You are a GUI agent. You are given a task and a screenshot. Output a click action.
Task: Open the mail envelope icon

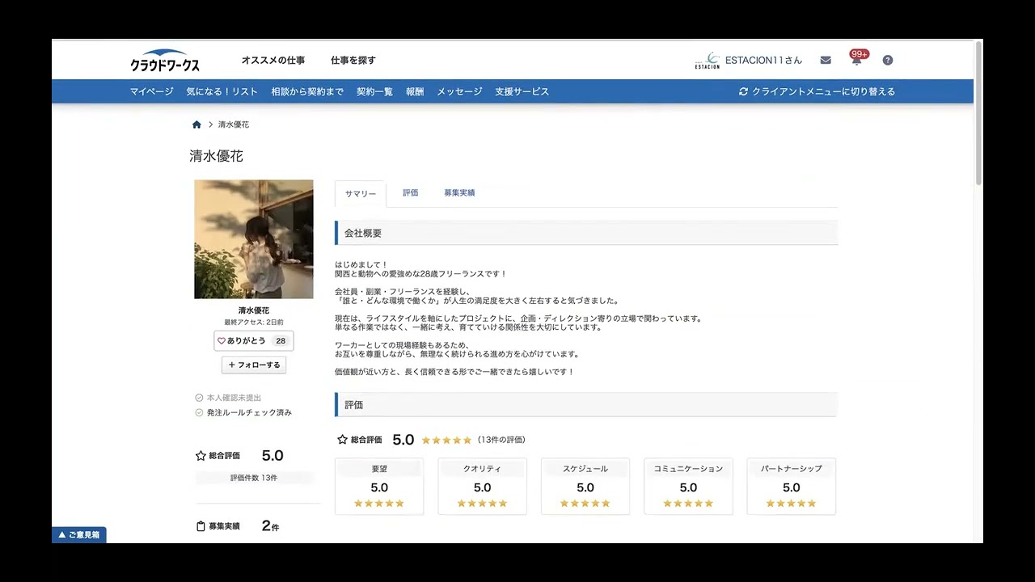[826, 61]
